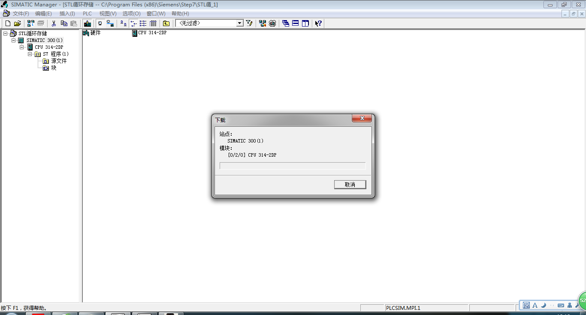The width and height of the screenshot is (586, 315).
Task: Open the 文件(F) menu
Action: pyautogui.click(x=21, y=14)
